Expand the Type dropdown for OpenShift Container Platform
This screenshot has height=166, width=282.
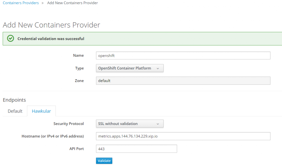click(130, 68)
